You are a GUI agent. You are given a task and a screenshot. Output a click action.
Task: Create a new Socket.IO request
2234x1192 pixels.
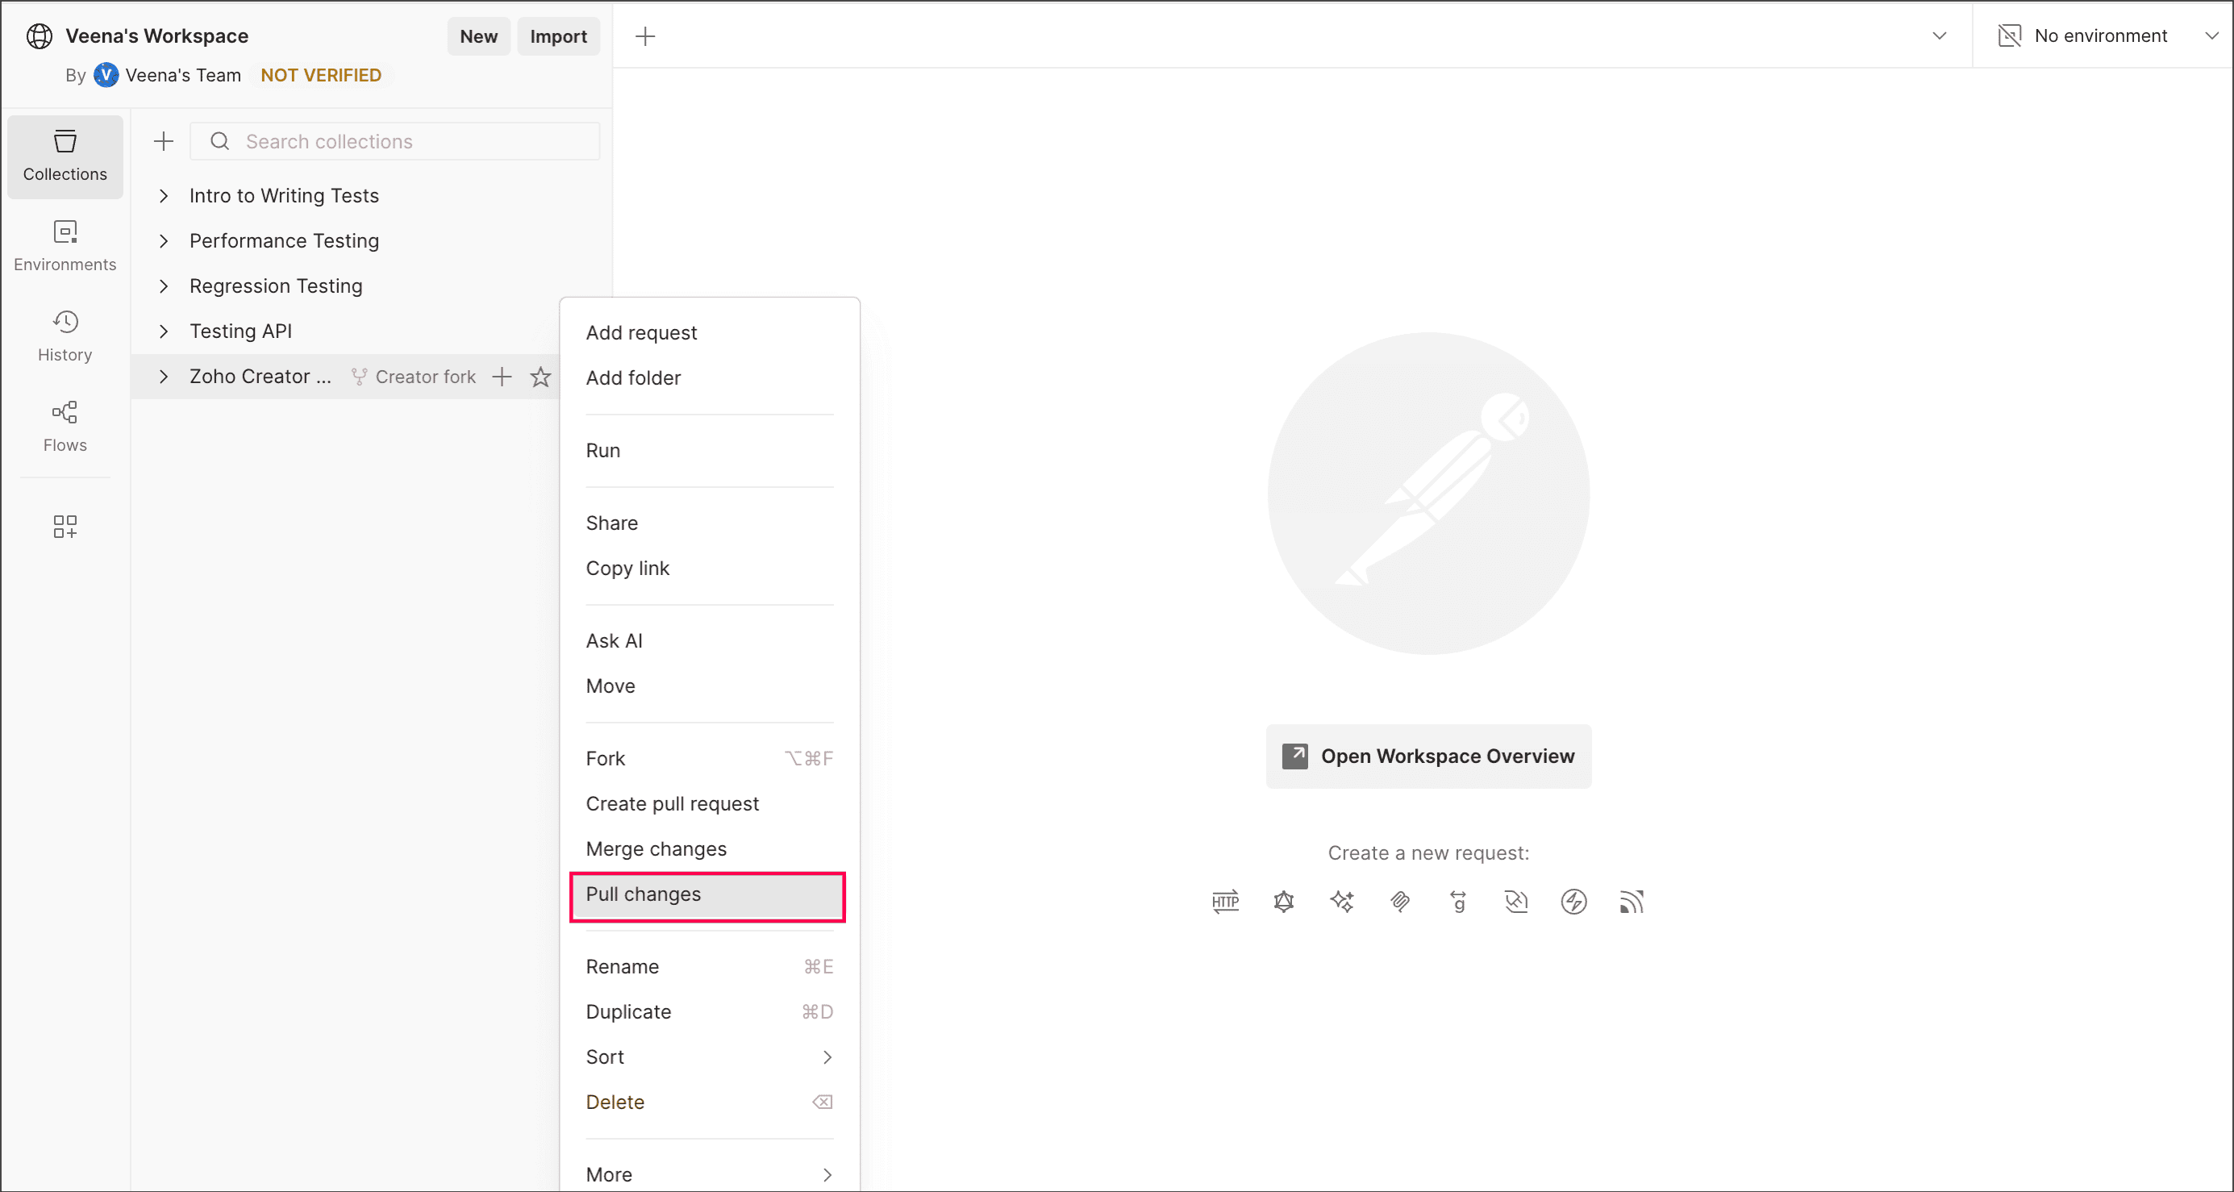click(x=1573, y=902)
